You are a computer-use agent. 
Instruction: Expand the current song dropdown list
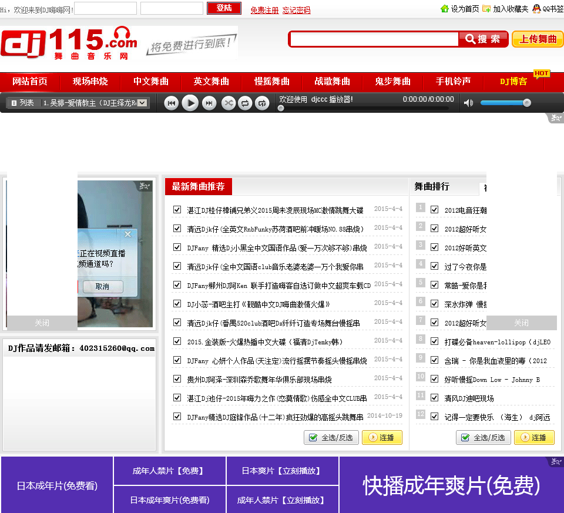click(142, 103)
